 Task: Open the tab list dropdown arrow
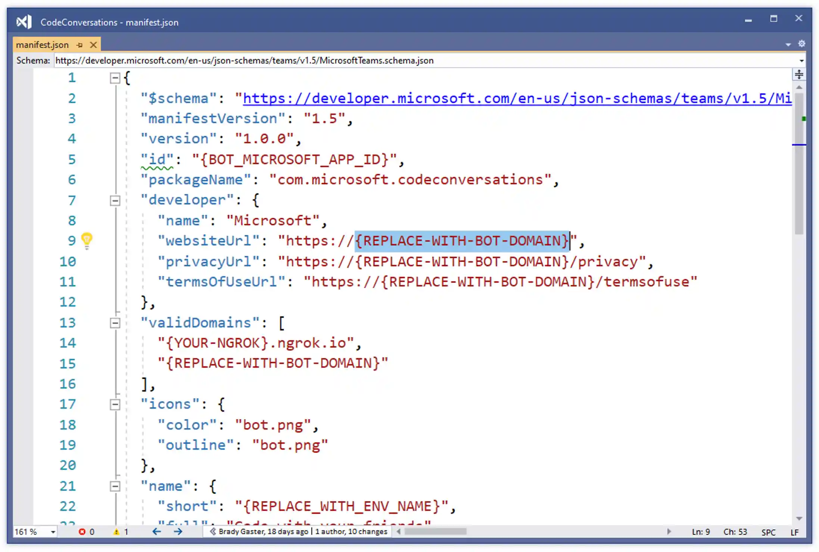pos(788,45)
